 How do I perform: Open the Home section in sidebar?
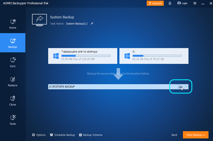[x=12, y=24]
